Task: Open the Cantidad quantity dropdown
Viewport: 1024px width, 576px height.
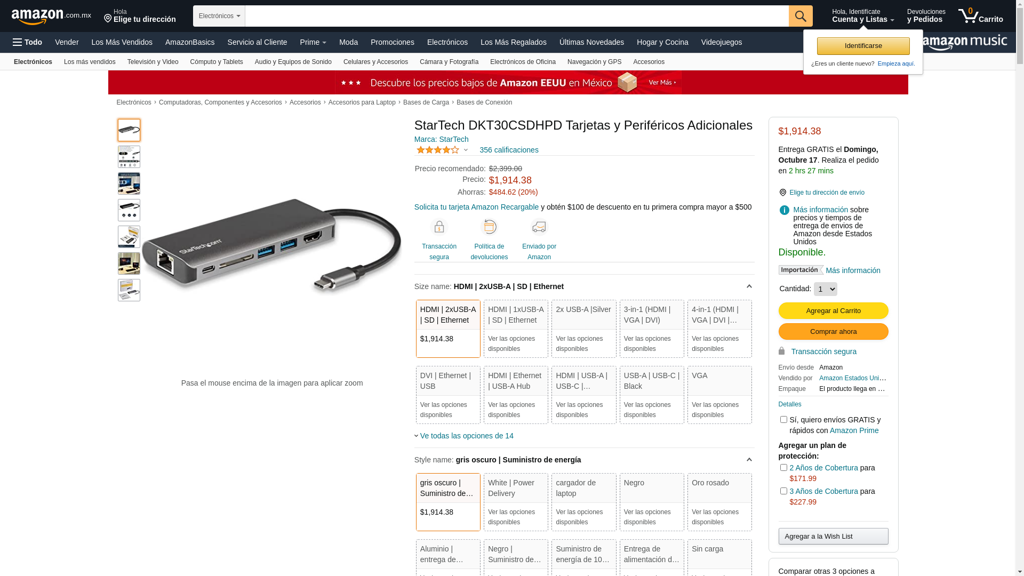Action: pyautogui.click(x=825, y=289)
